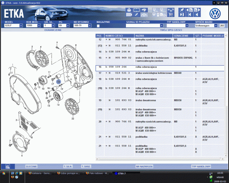
Task: Click part number 14 callout in diagram
Action: click(x=58, y=105)
